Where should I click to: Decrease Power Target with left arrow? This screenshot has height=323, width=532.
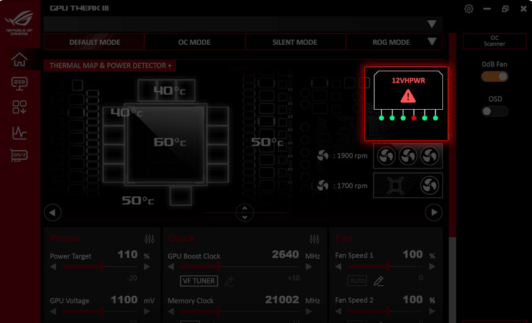point(53,267)
